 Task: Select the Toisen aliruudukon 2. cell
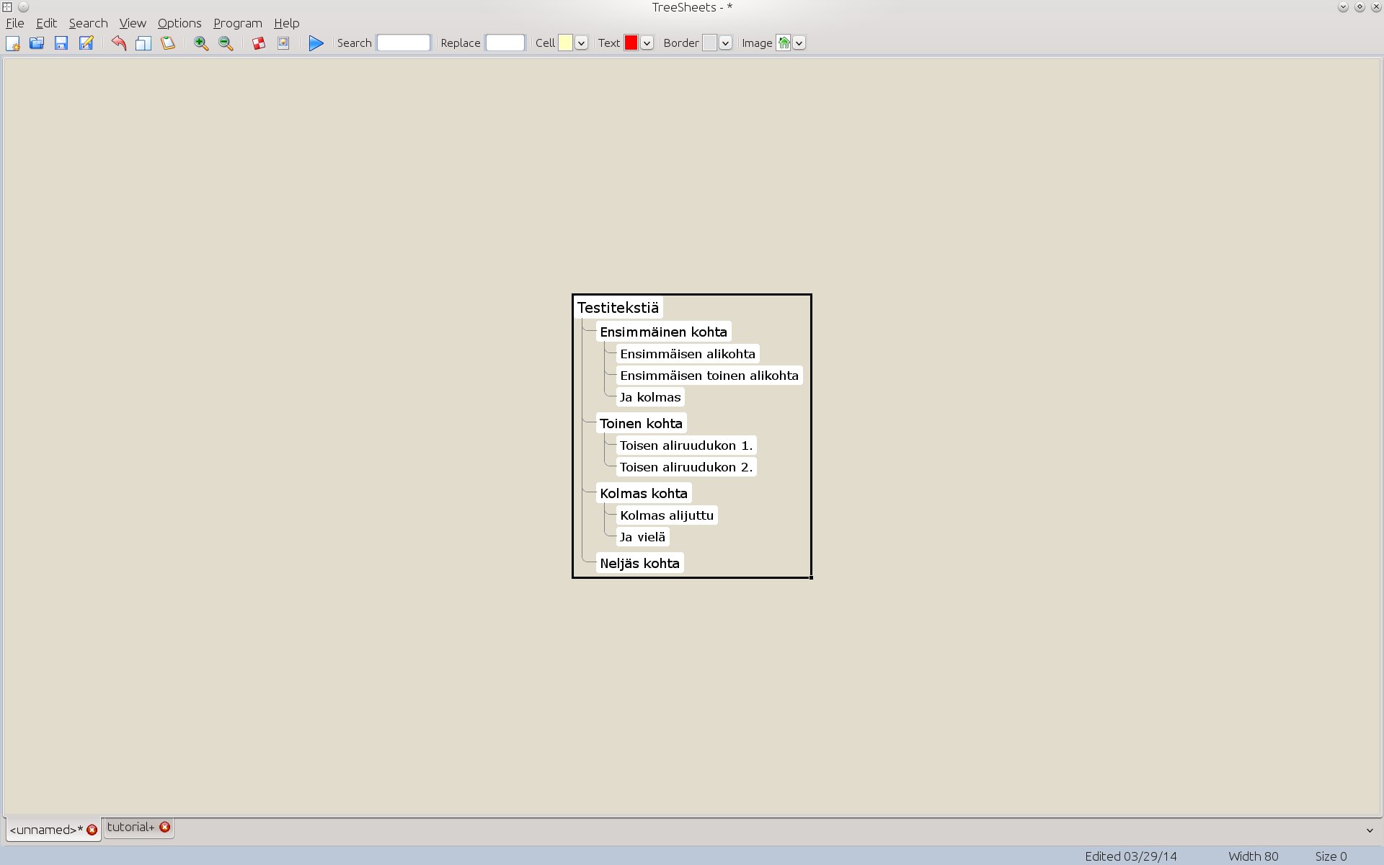click(x=686, y=467)
